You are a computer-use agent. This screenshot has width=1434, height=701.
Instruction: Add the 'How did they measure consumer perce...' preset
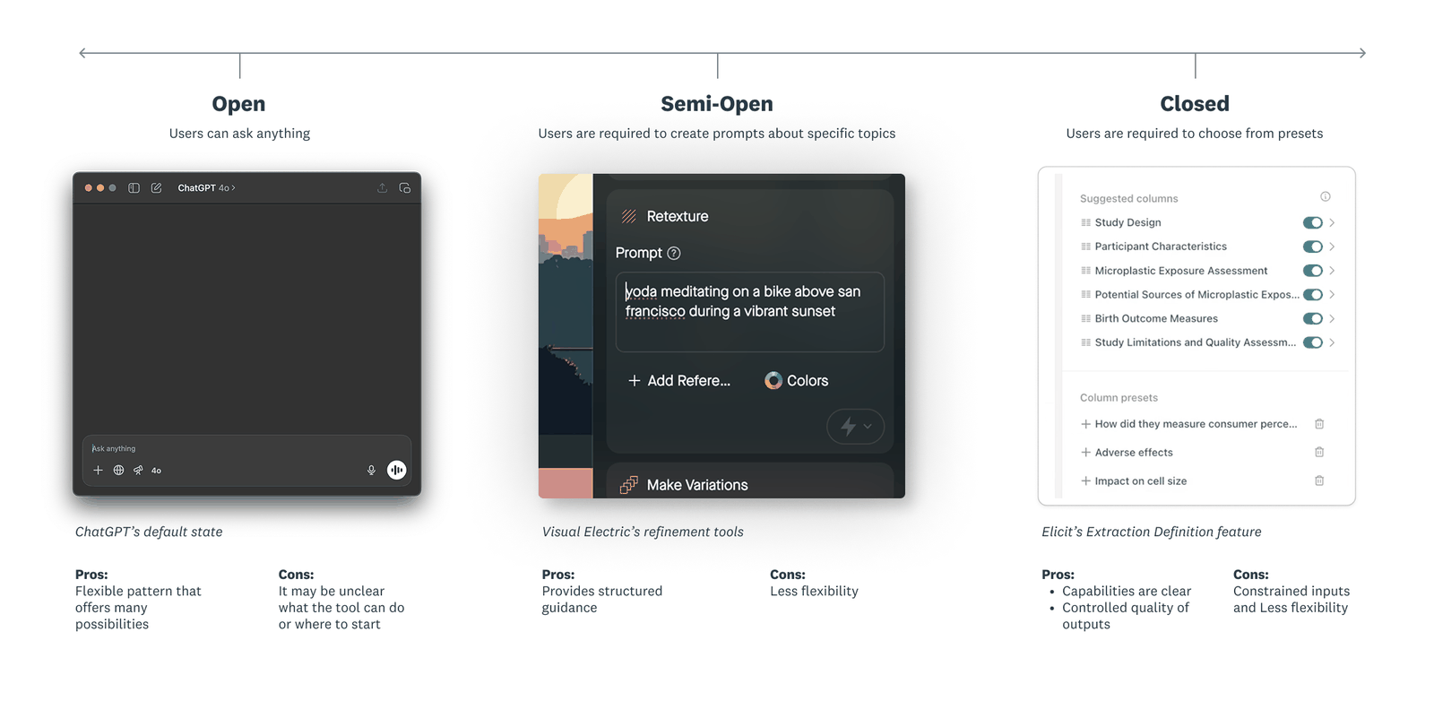1189,424
